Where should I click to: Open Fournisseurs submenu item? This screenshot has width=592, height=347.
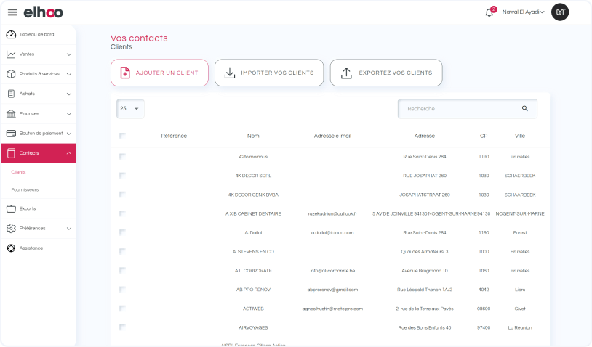click(x=25, y=189)
